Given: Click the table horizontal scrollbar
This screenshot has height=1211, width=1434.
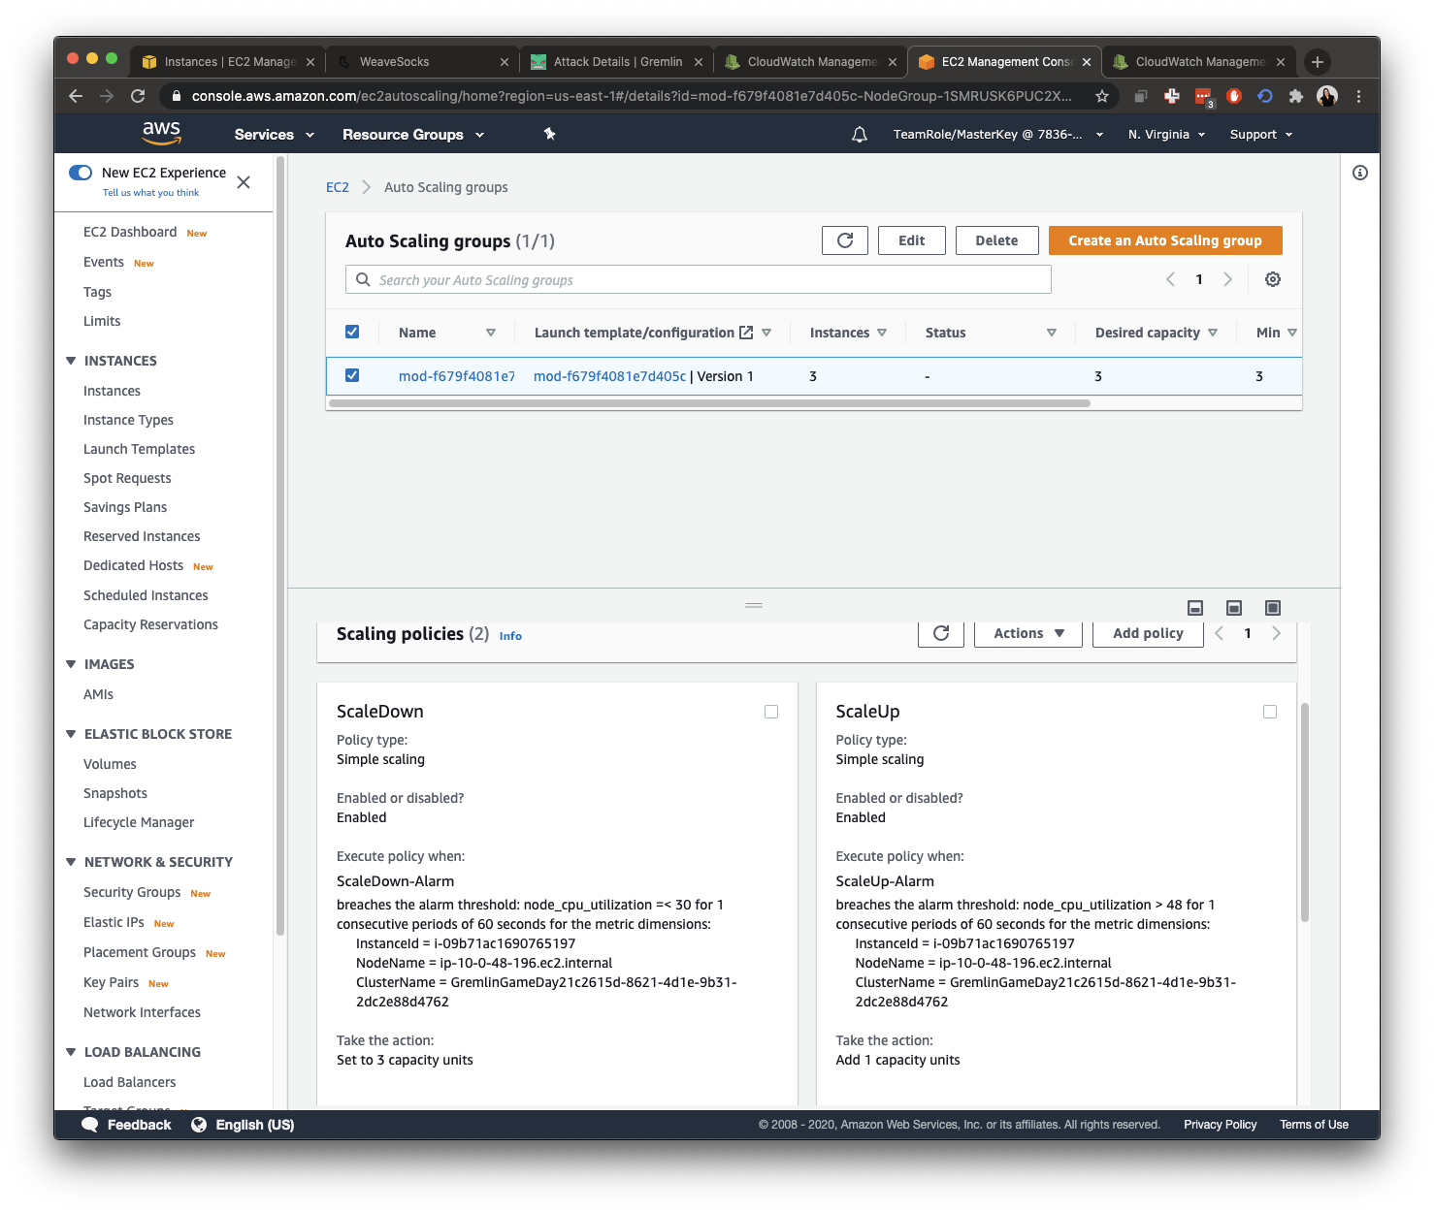Looking at the screenshot, I should [709, 403].
